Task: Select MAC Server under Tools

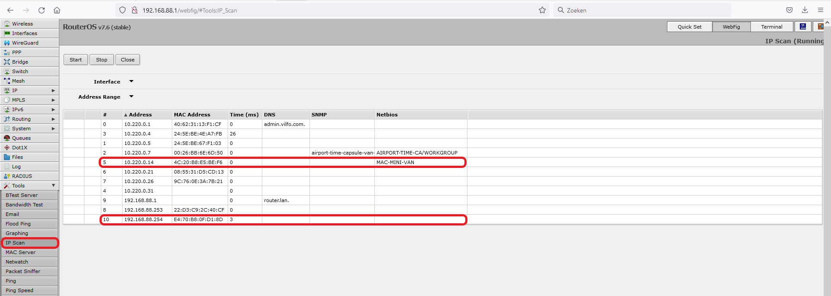Action: coord(29,252)
